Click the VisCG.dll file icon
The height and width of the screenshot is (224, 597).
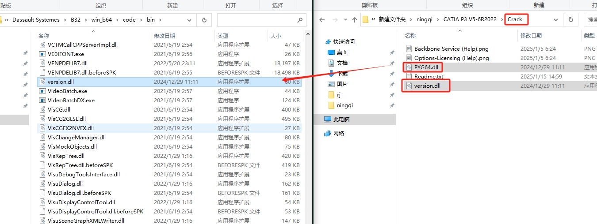pos(42,109)
